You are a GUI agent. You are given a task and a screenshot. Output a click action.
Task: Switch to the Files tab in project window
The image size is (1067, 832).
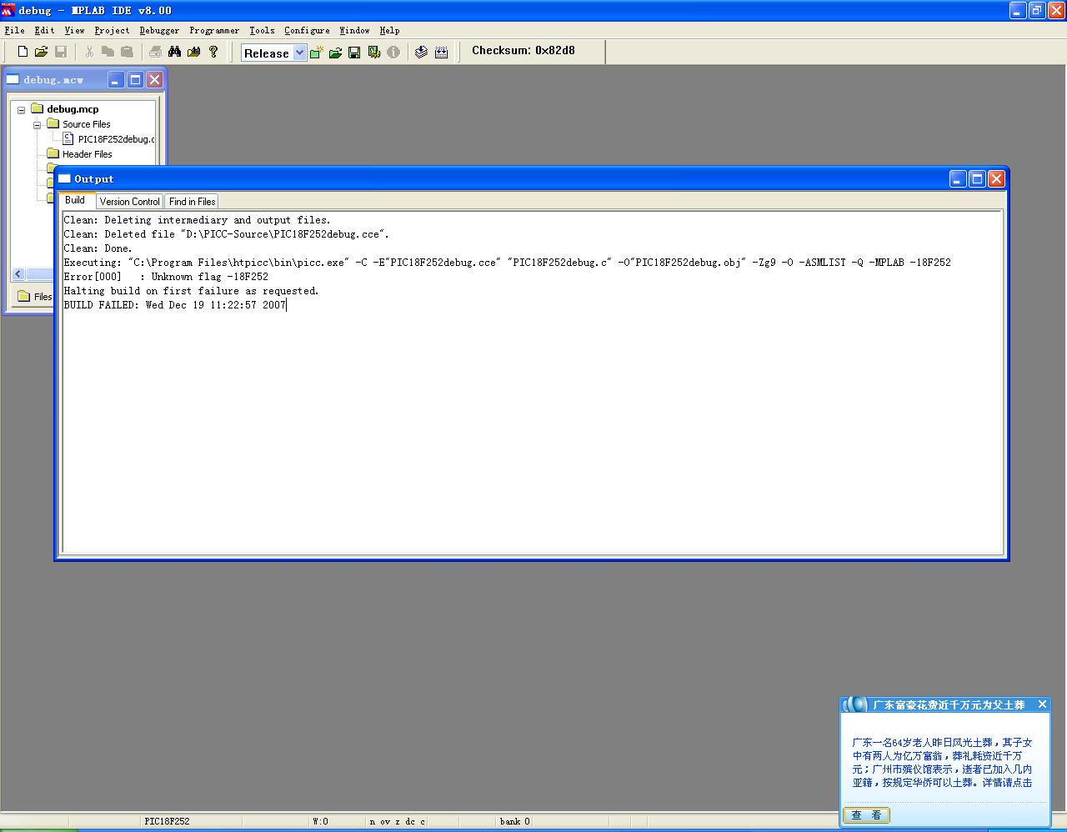point(35,296)
